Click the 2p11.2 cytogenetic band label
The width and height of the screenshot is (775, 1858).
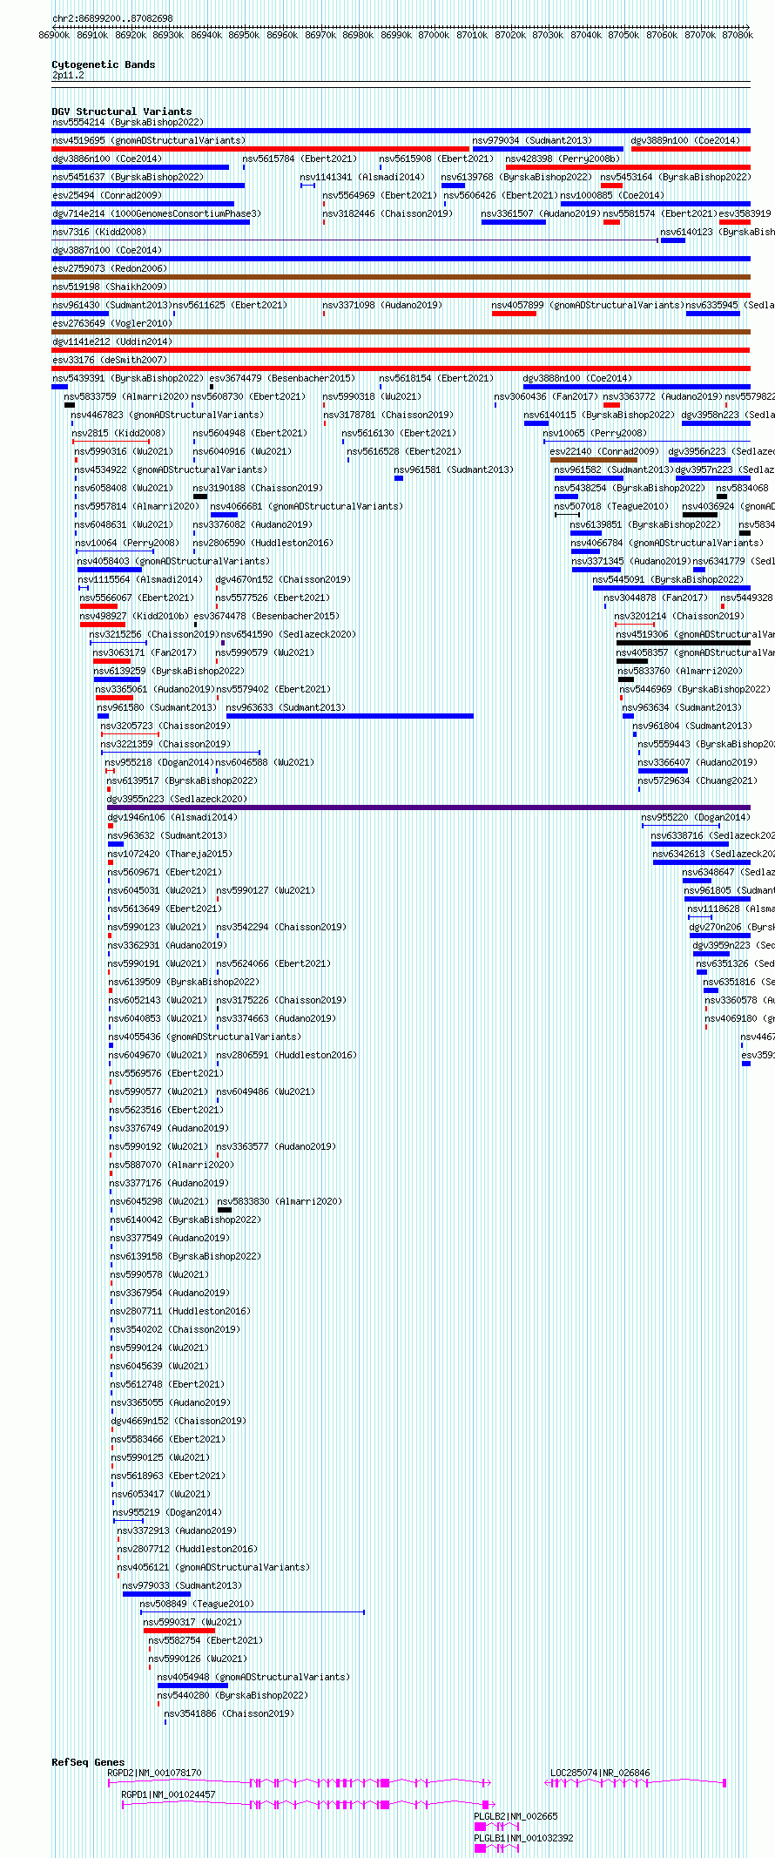pyautogui.click(x=68, y=76)
